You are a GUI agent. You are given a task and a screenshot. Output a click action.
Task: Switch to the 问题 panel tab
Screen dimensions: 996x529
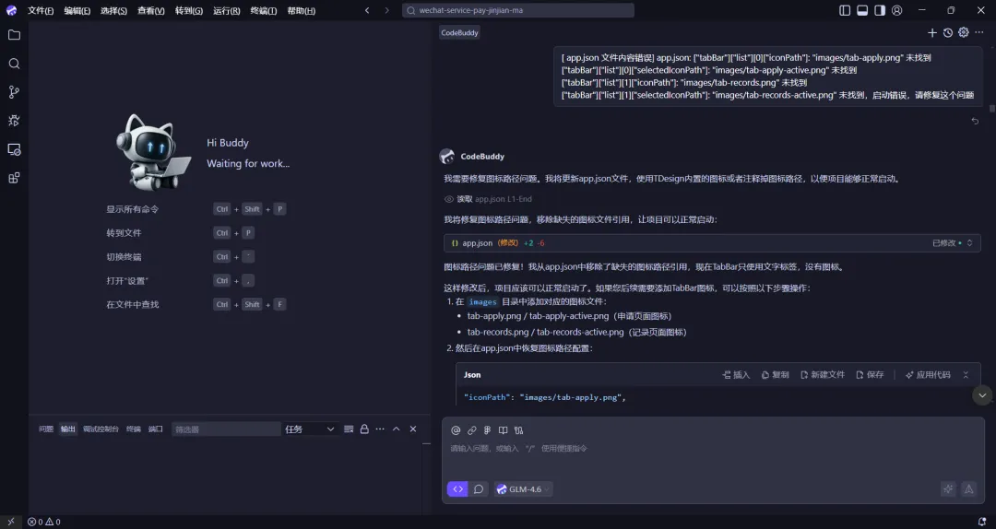tap(46, 429)
